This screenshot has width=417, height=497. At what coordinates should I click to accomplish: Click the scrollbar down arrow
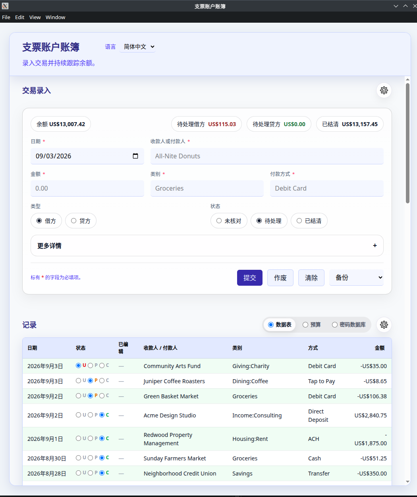pyautogui.click(x=407, y=481)
